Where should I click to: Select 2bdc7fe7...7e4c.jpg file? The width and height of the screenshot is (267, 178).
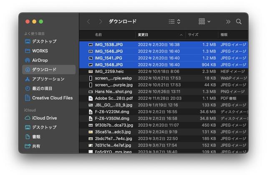point(164,139)
